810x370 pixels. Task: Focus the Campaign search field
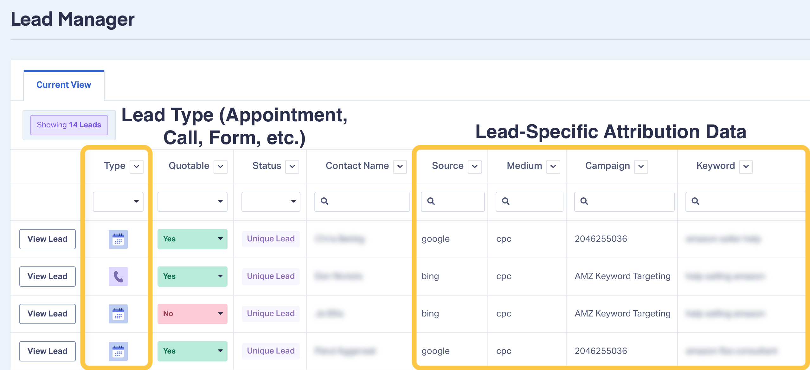tap(624, 201)
